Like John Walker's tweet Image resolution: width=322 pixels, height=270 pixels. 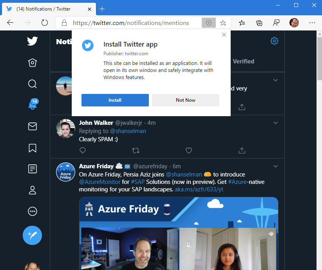point(188,150)
